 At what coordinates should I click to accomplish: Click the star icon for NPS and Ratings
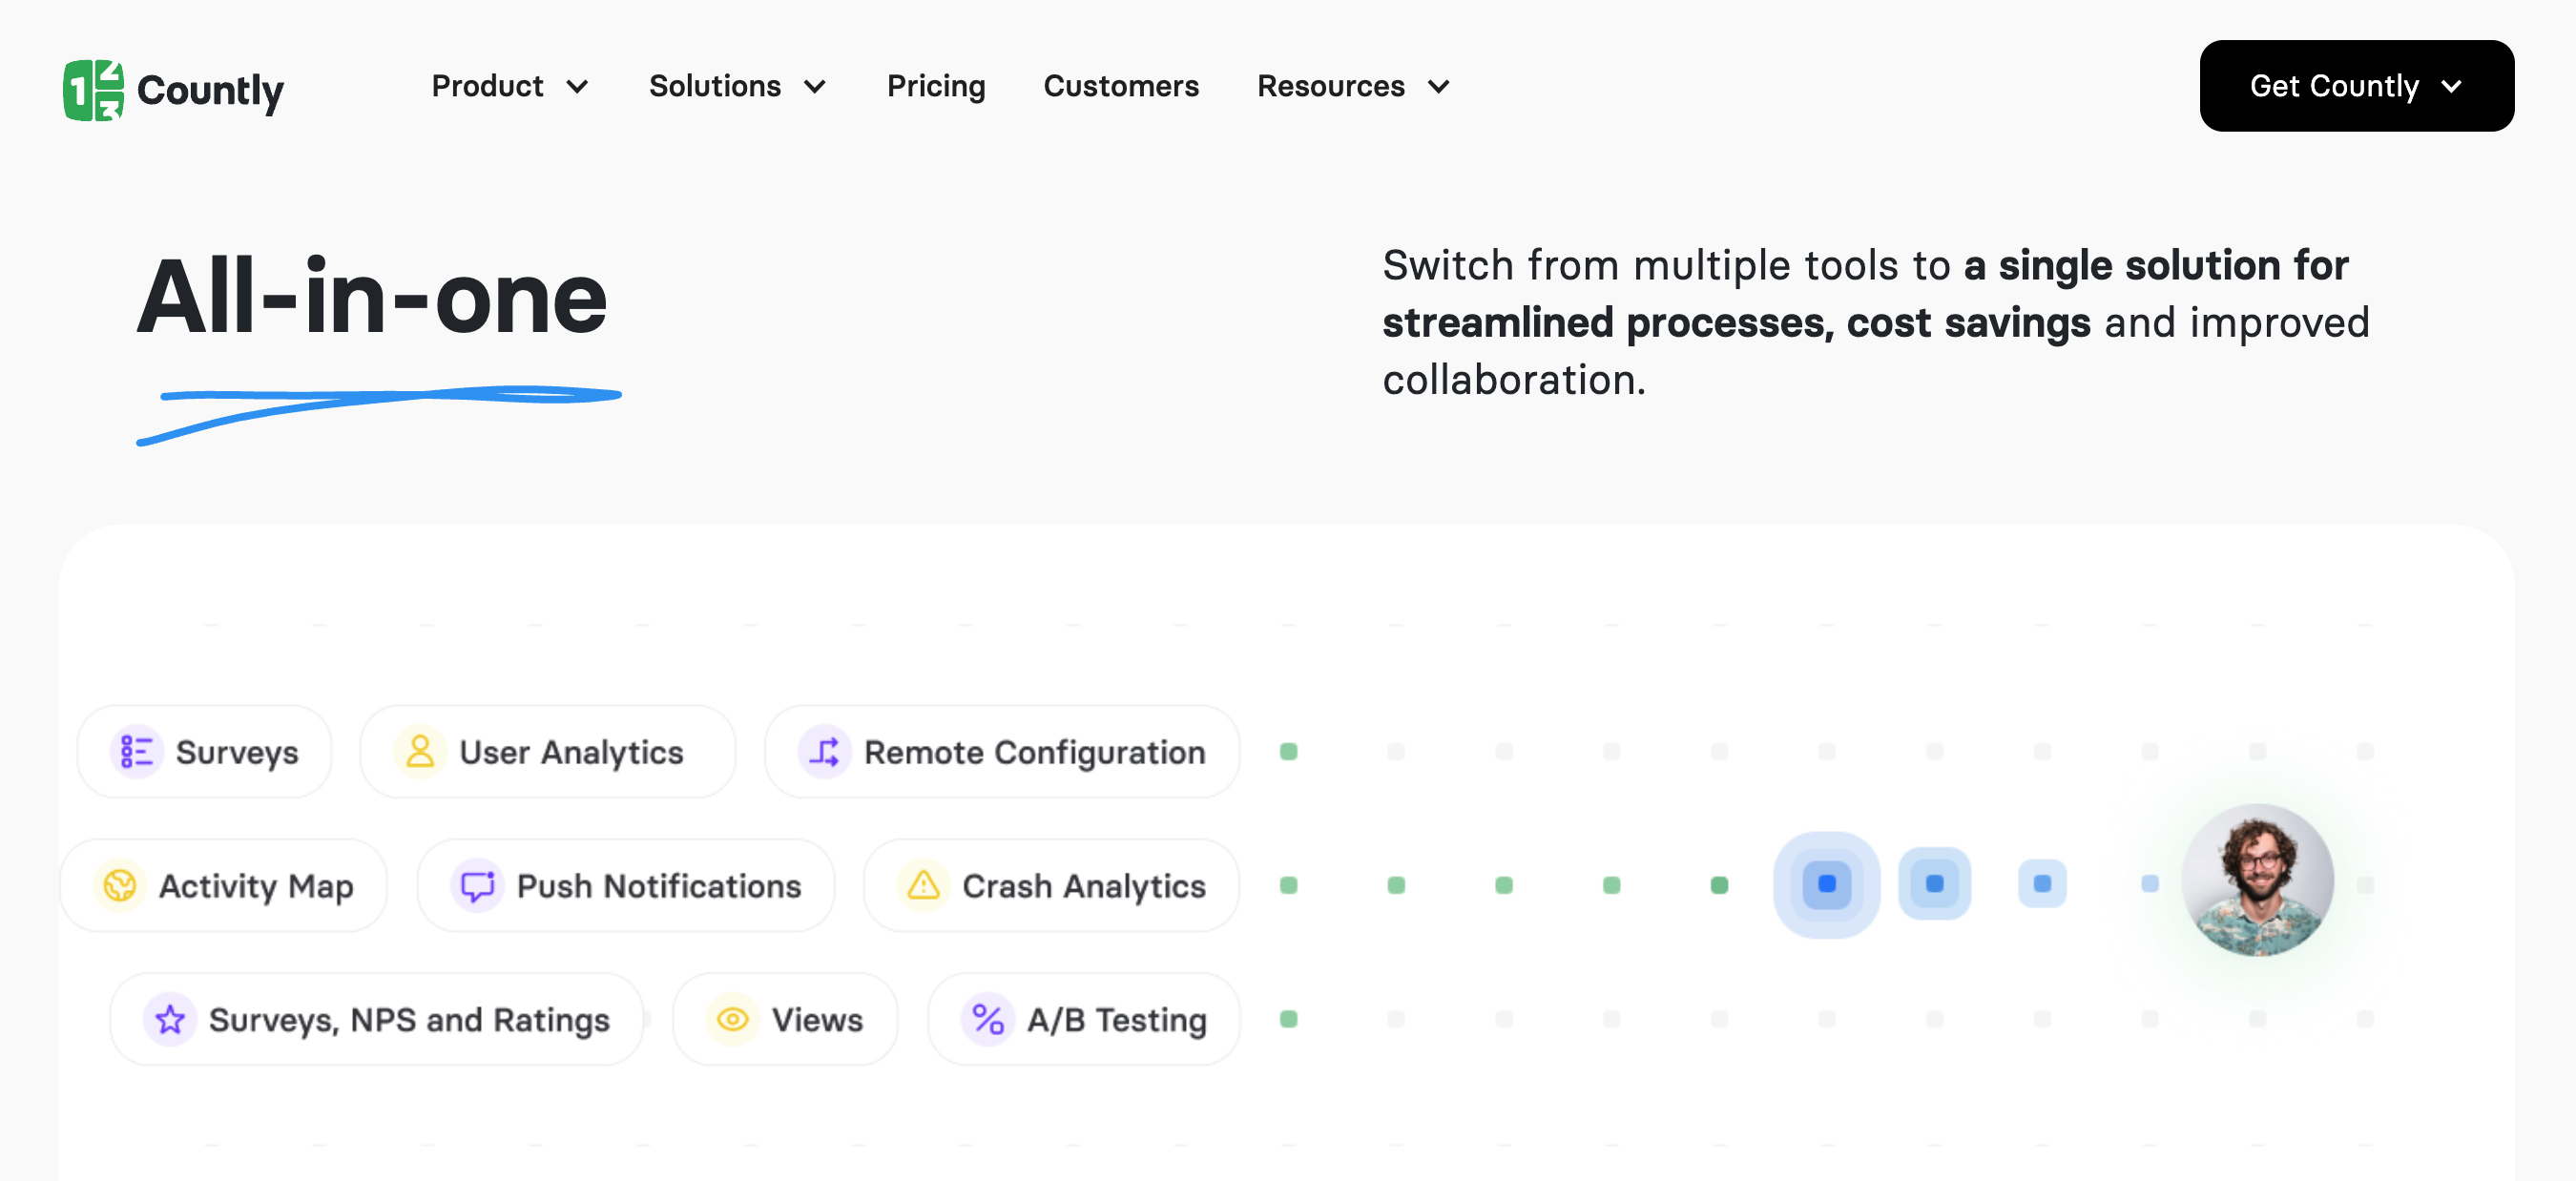[170, 1020]
